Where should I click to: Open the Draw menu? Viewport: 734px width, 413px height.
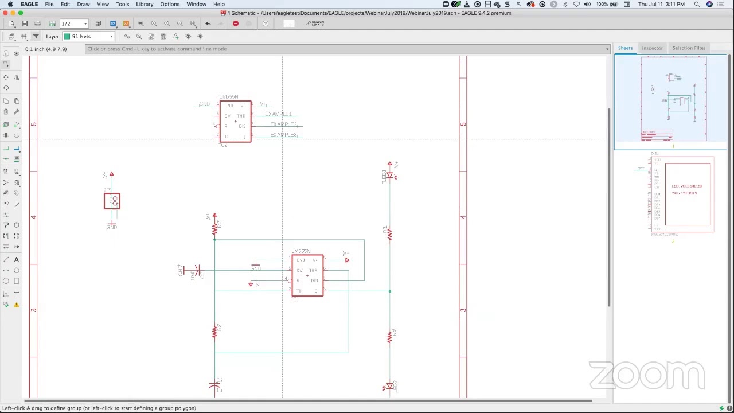[x=83, y=4]
